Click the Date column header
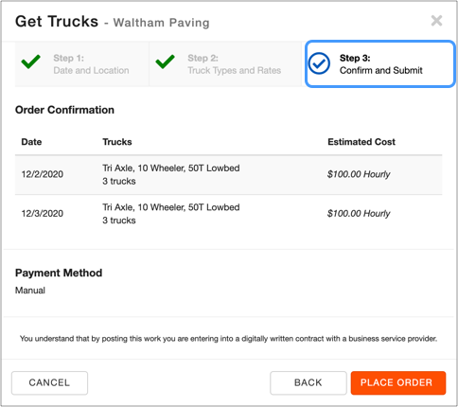 tap(31, 142)
